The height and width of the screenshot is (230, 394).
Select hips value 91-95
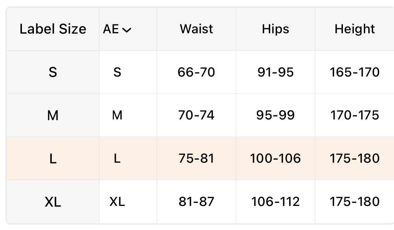(x=275, y=72)
